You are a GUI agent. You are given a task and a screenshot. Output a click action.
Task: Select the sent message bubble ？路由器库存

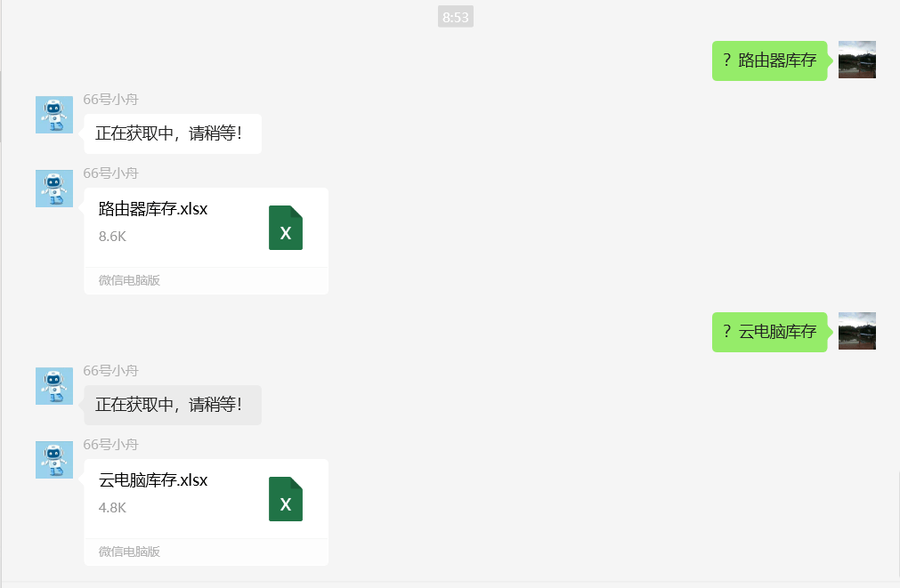coord(770,60)
